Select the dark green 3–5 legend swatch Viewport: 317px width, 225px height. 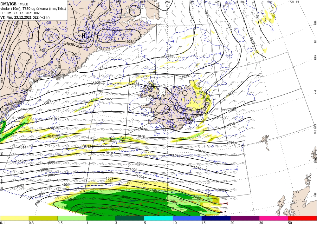(x=130, y=218)
